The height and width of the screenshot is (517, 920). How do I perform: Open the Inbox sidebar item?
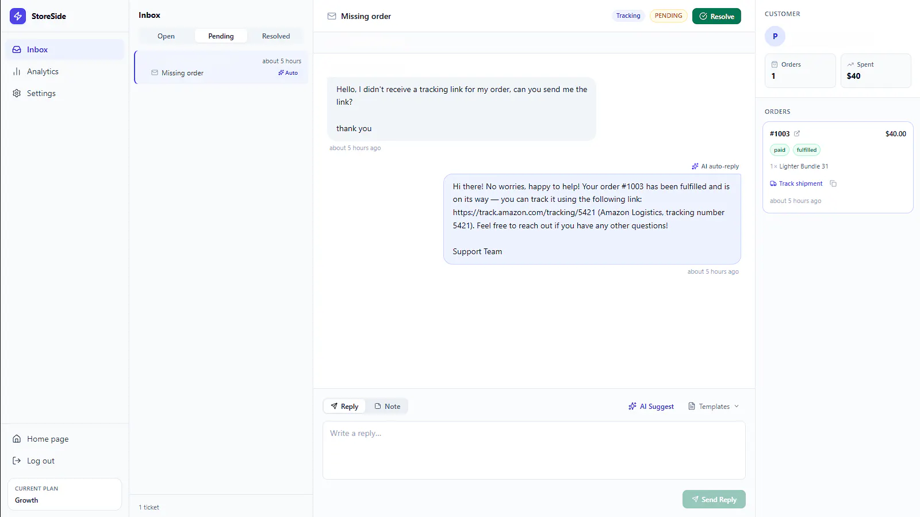pos(64,49)
